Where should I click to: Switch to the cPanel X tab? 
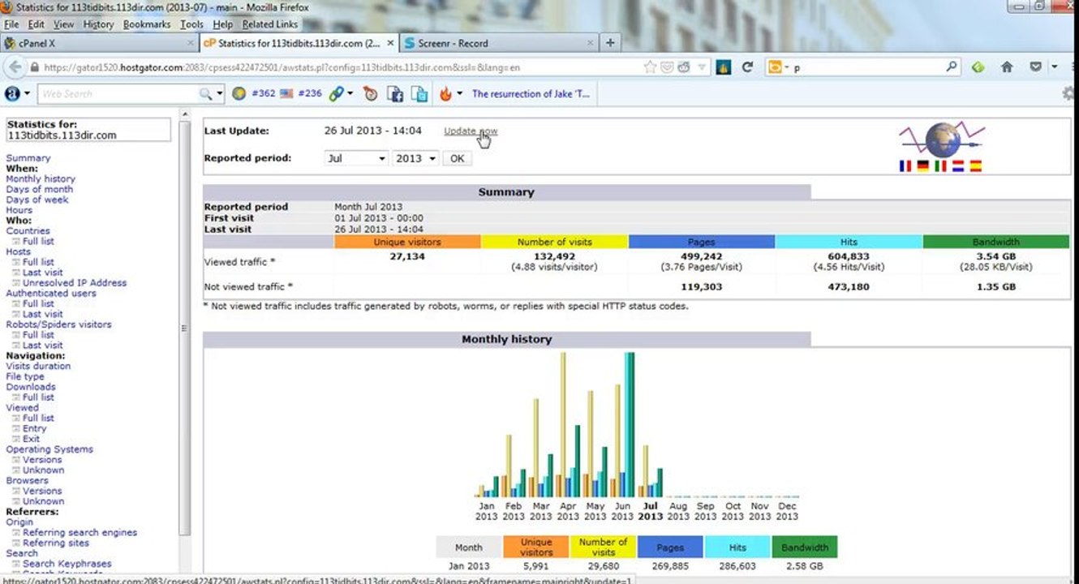click(99, 43)
